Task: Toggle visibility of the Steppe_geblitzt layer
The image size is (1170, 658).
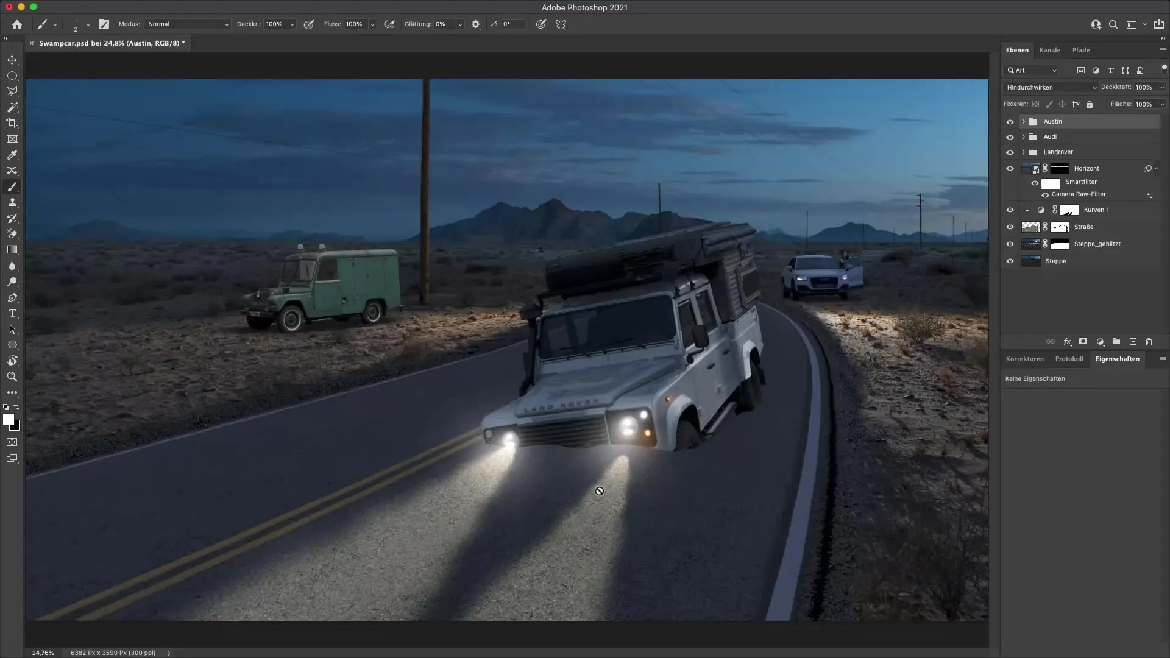Action: (x=1010, y=244)
